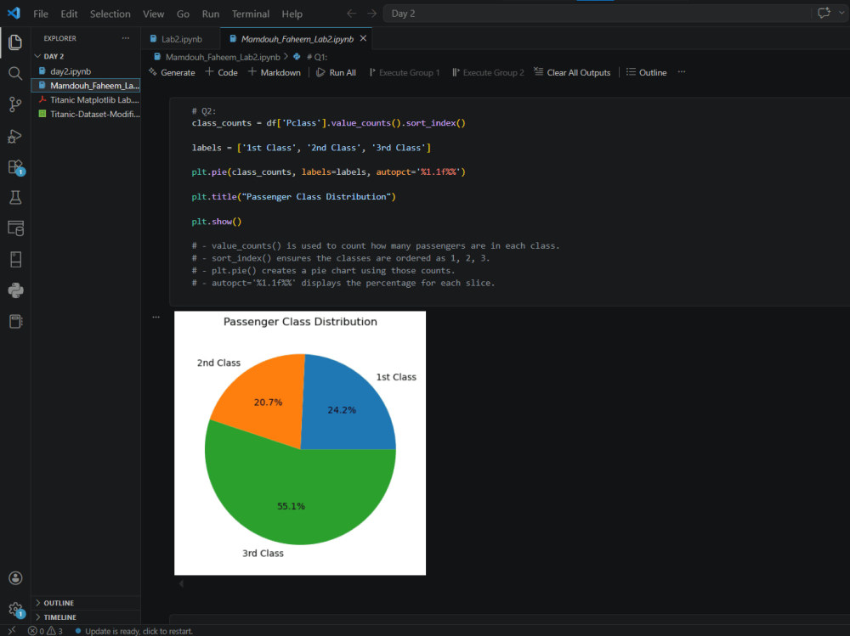Open the Manage gear icon
The image size is (850, 636).
point(15,610)
